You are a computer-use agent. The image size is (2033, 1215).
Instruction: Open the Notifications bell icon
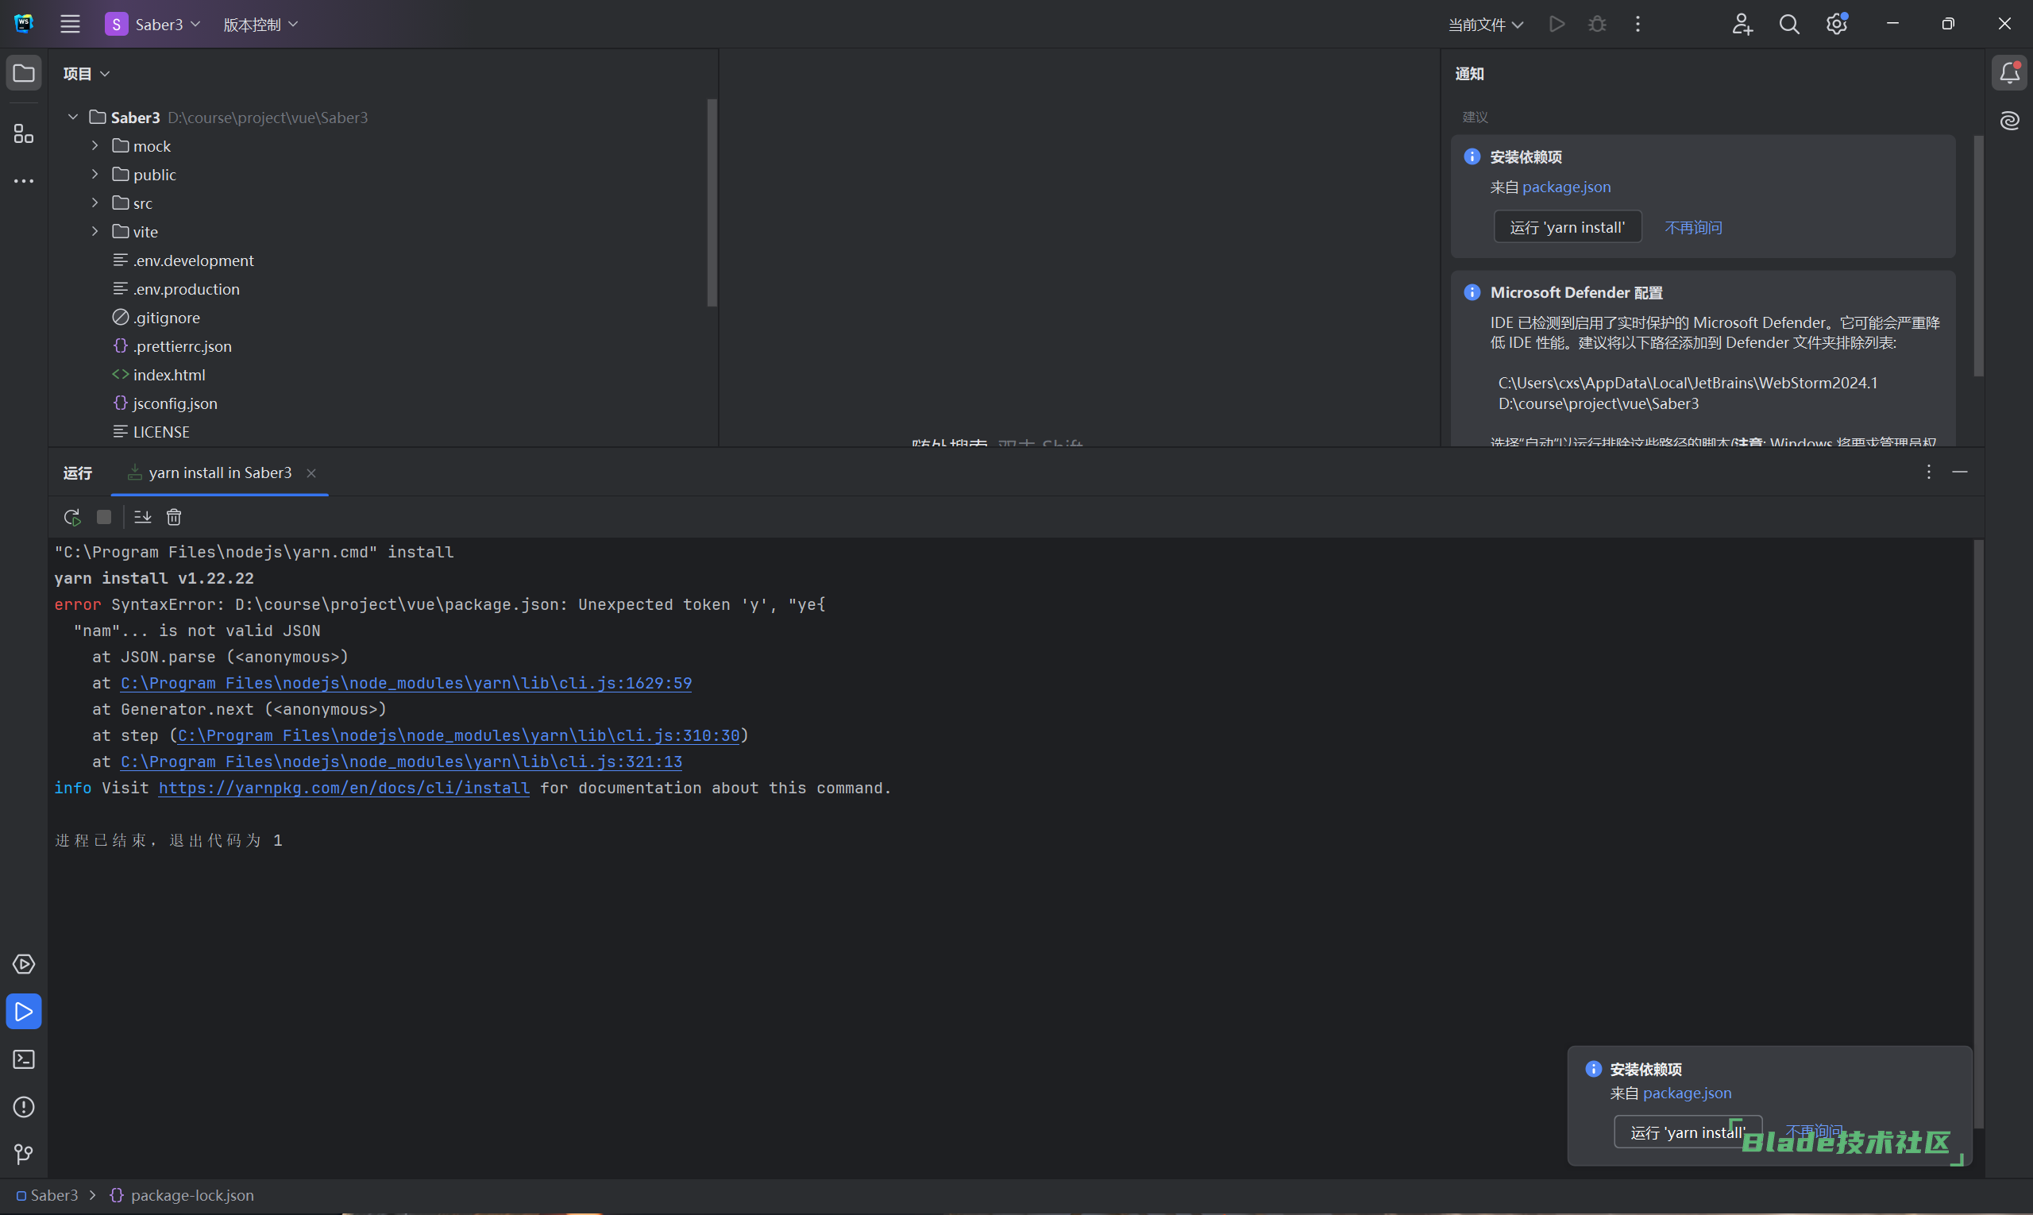tap(2009, 74)
